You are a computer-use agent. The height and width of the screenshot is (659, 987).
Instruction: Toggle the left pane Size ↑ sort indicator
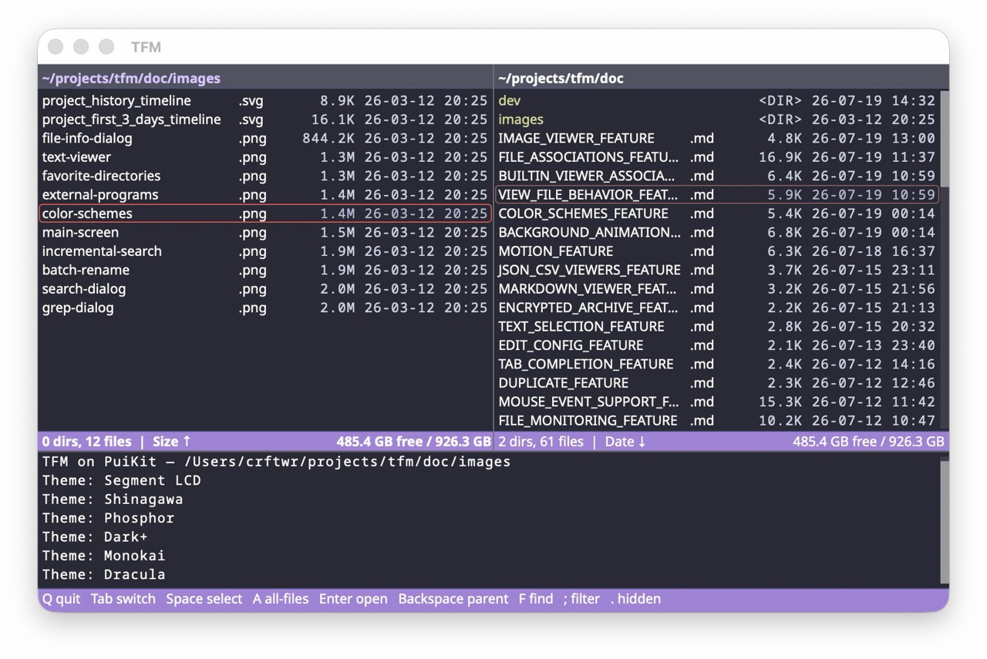171,442
